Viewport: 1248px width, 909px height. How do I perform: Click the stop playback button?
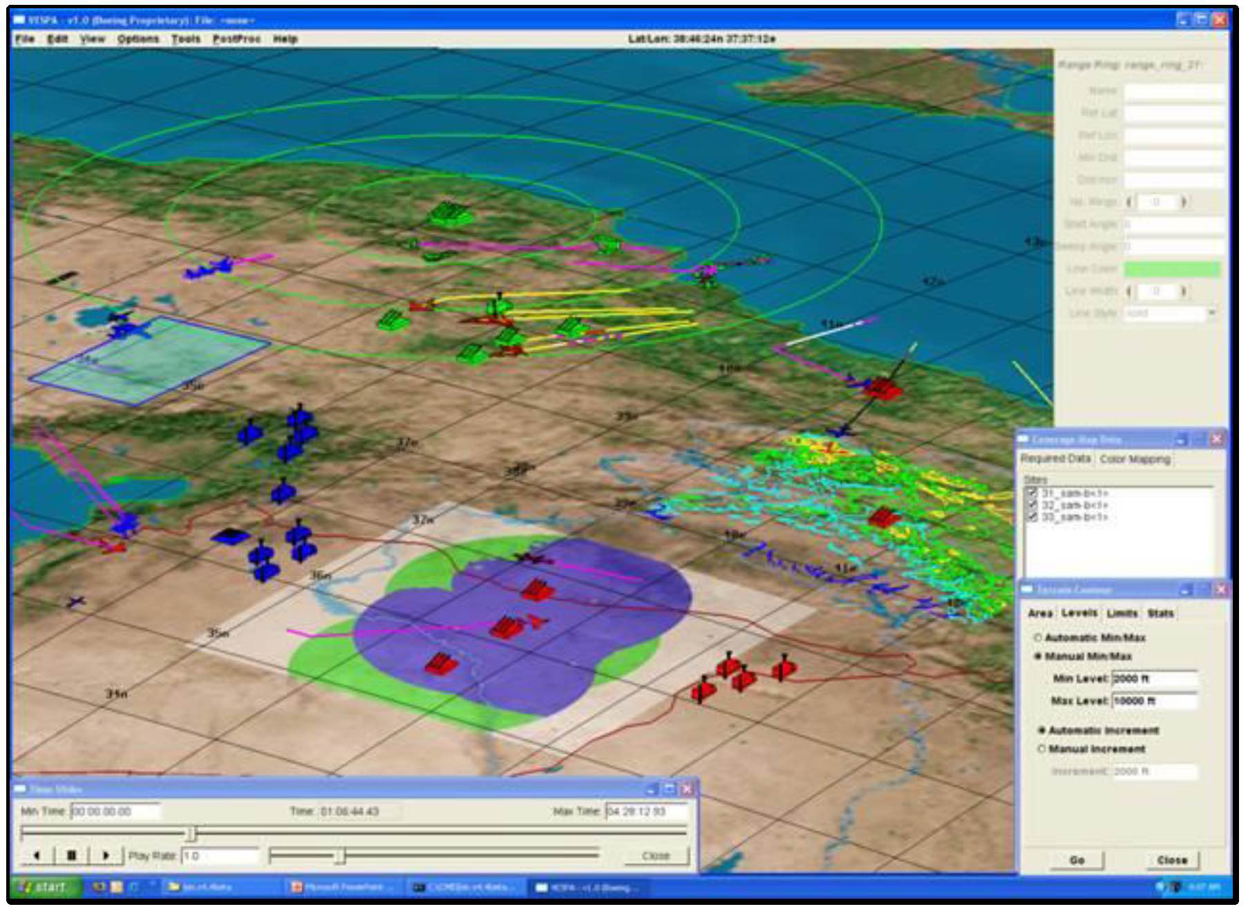[x=71, y=855]
